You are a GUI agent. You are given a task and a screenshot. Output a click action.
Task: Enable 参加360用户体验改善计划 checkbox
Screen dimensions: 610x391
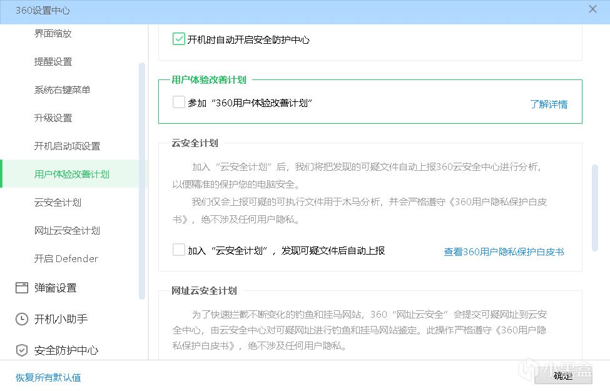coord(178,102)
